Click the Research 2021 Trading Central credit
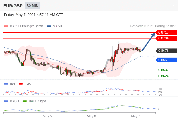The image size is (178, 121). click(x=153, y=26)
